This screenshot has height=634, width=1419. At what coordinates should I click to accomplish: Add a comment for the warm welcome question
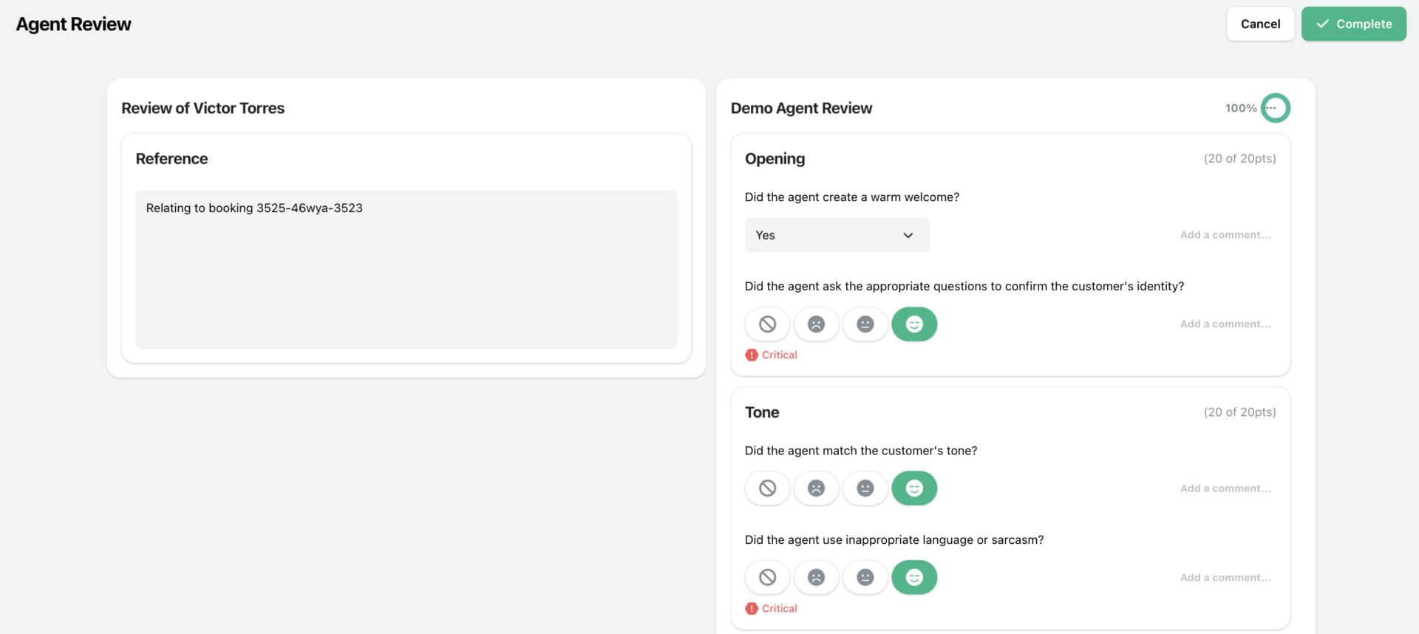pyautogui.click(x=1225, y=235)
